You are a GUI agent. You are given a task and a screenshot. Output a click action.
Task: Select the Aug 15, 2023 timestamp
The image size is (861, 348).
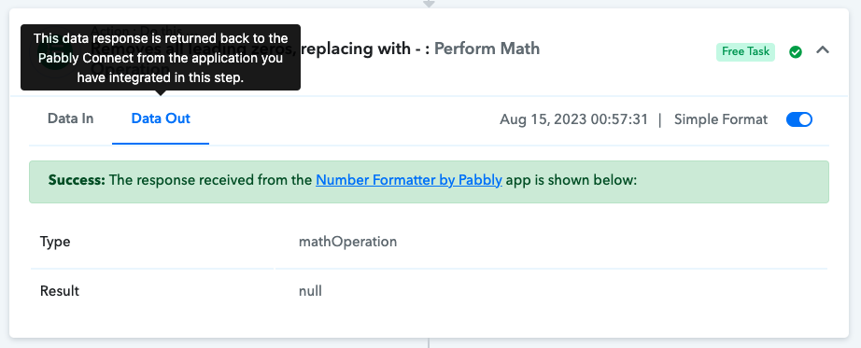point(573,119)
